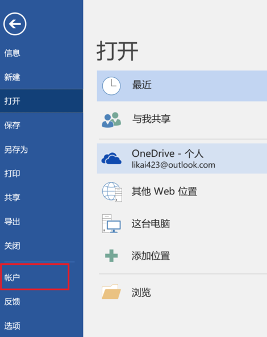Open the highlighted 帐户 option

[x=35, y=277]
